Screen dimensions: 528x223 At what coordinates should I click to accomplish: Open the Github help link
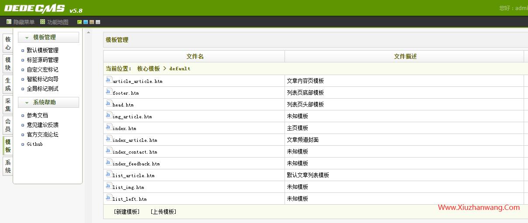coord(35,144)
